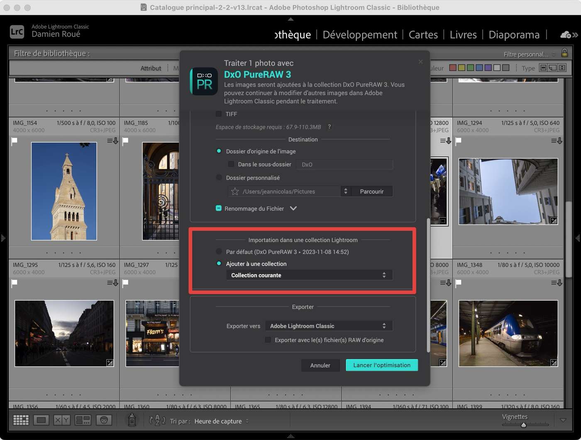Show more modules via double chevron

pos(575,35)
